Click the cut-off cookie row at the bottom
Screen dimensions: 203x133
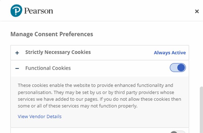tap(89, 131)
